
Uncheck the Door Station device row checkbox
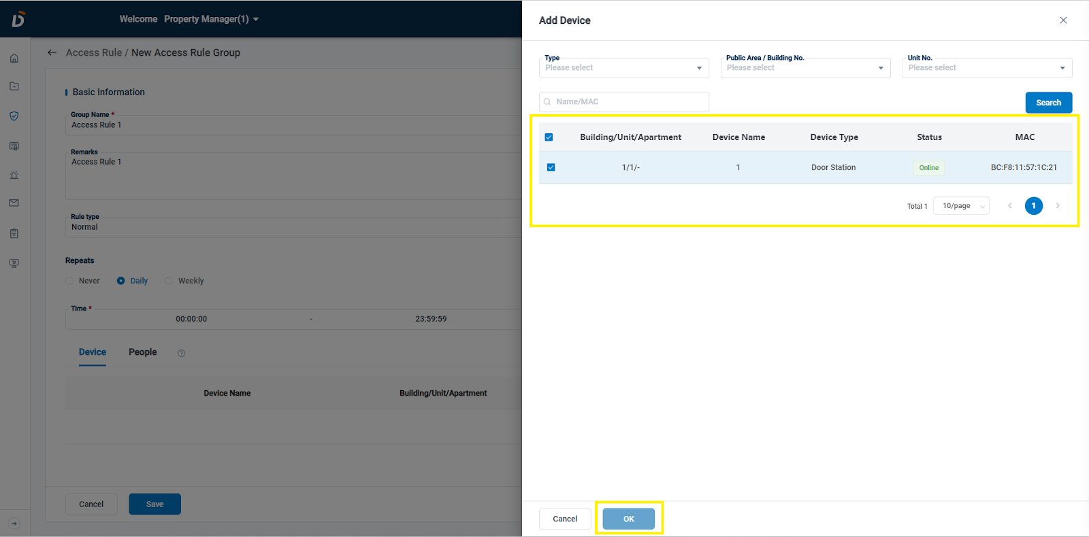point(551,167)
